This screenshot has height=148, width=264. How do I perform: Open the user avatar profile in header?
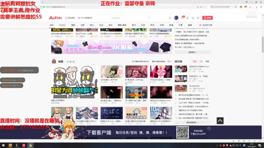click(x=176, y=18)
